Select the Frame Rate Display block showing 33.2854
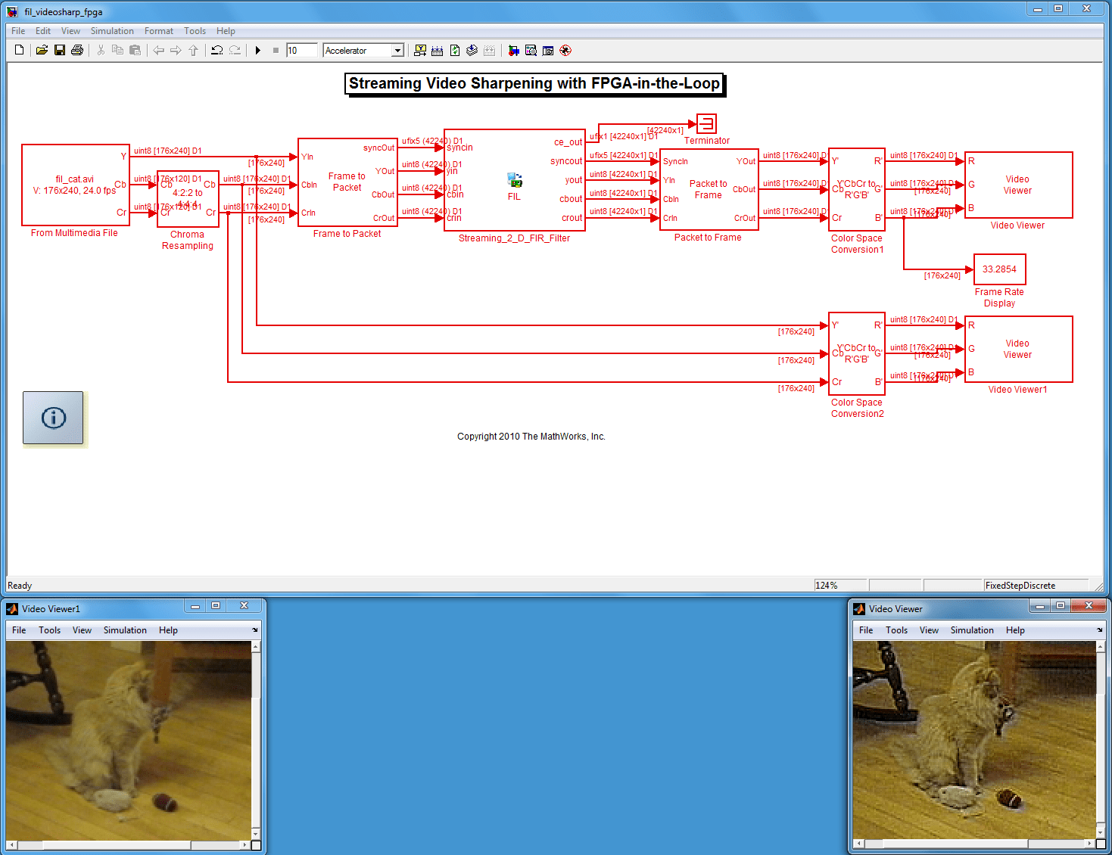Viewport: 1112px width, 855px height. coord(1000,269)
